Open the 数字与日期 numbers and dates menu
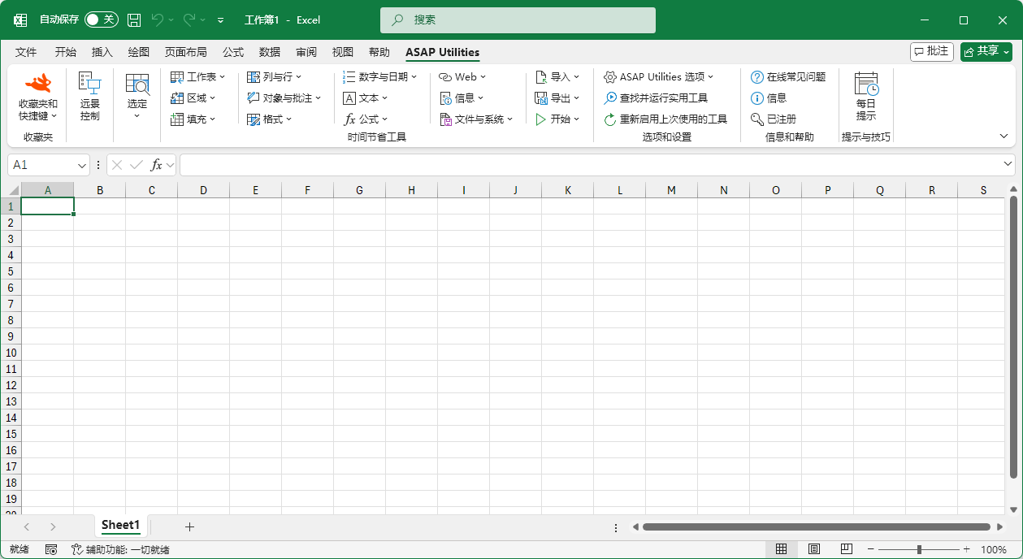Screen dimensions: 1023x559 pyautogui.click(x=379, y=77)
